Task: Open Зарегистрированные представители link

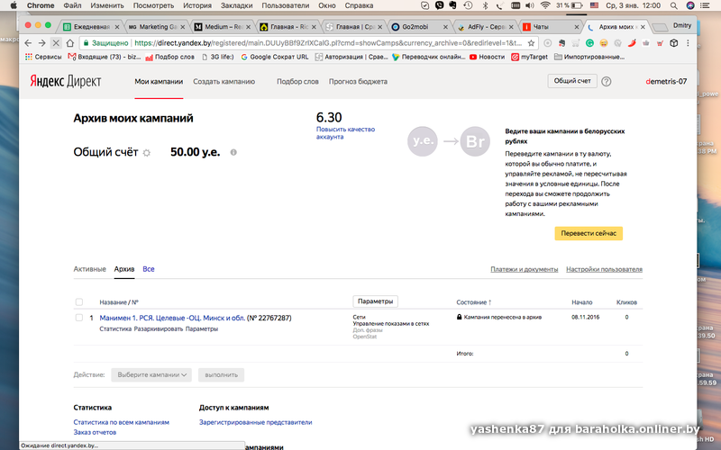Action: (x=256, y=422)
